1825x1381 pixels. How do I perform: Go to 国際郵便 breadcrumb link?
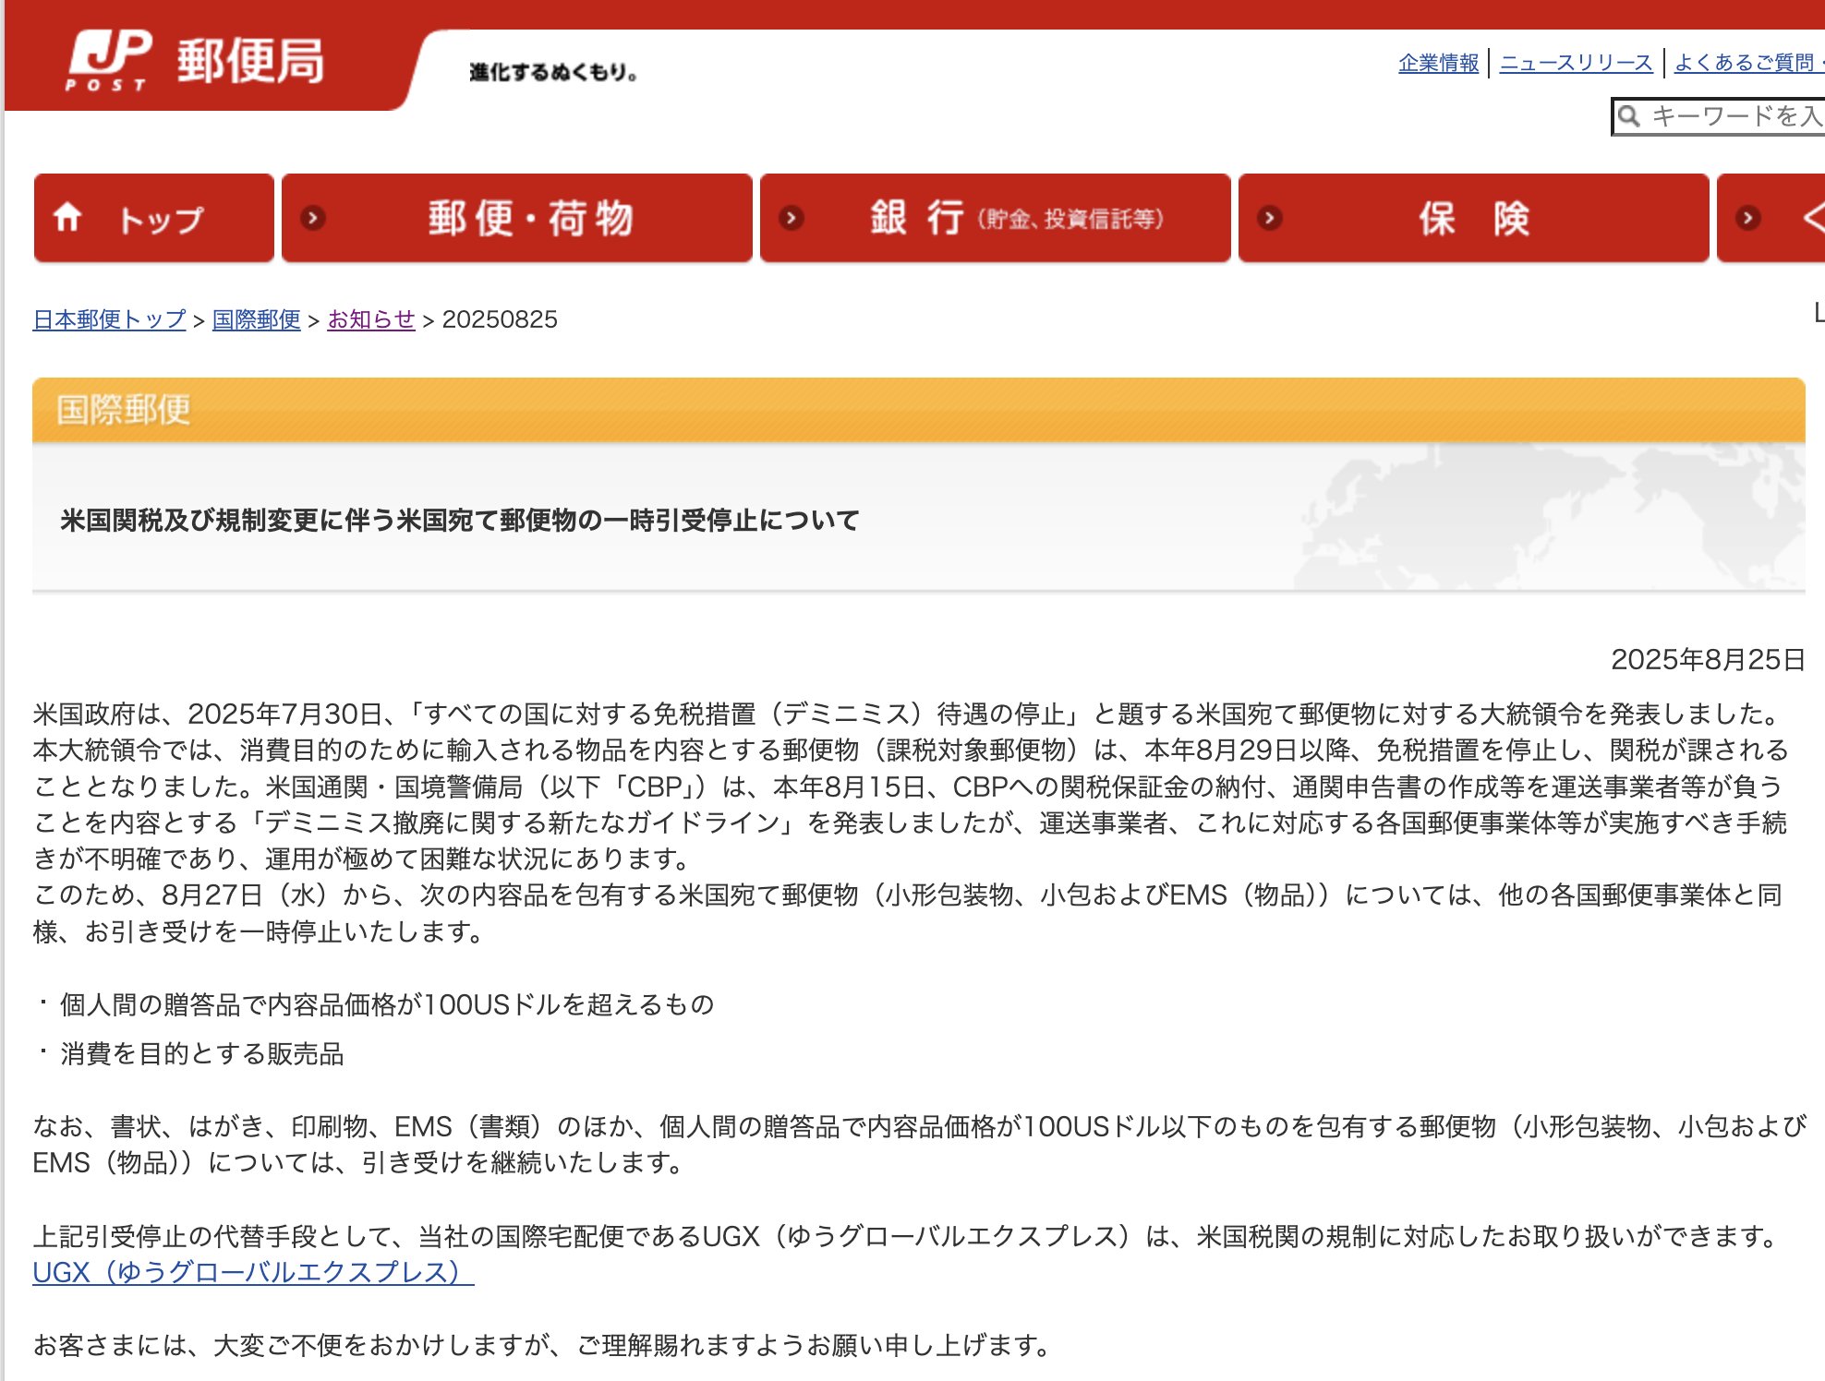pos(257,319)
